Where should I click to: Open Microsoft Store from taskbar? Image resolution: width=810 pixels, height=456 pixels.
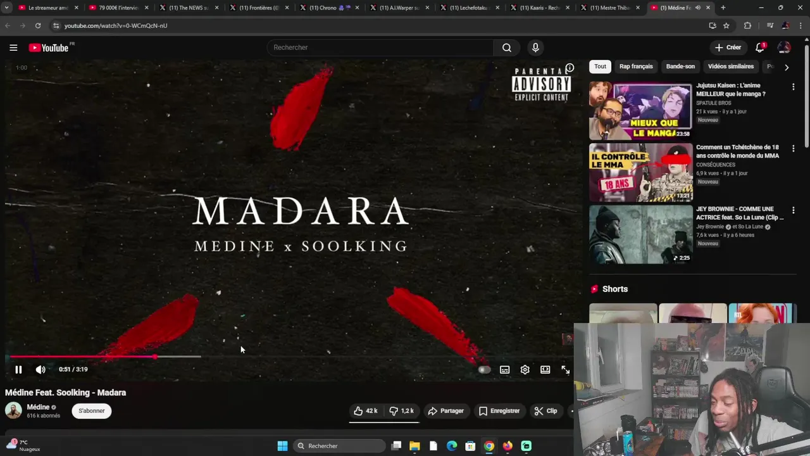(x=470, y=446)
